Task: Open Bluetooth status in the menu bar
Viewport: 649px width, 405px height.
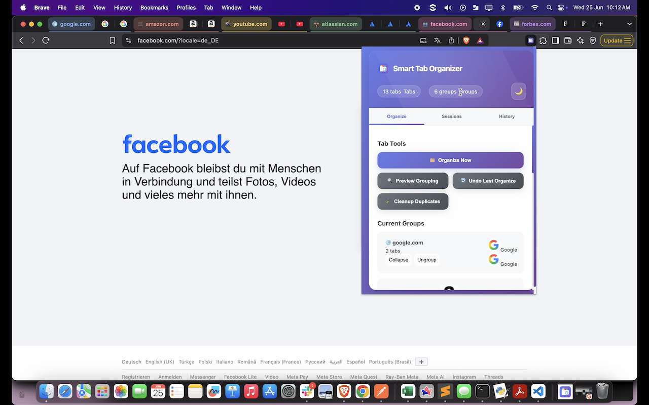Action: [x=503, y=8]
